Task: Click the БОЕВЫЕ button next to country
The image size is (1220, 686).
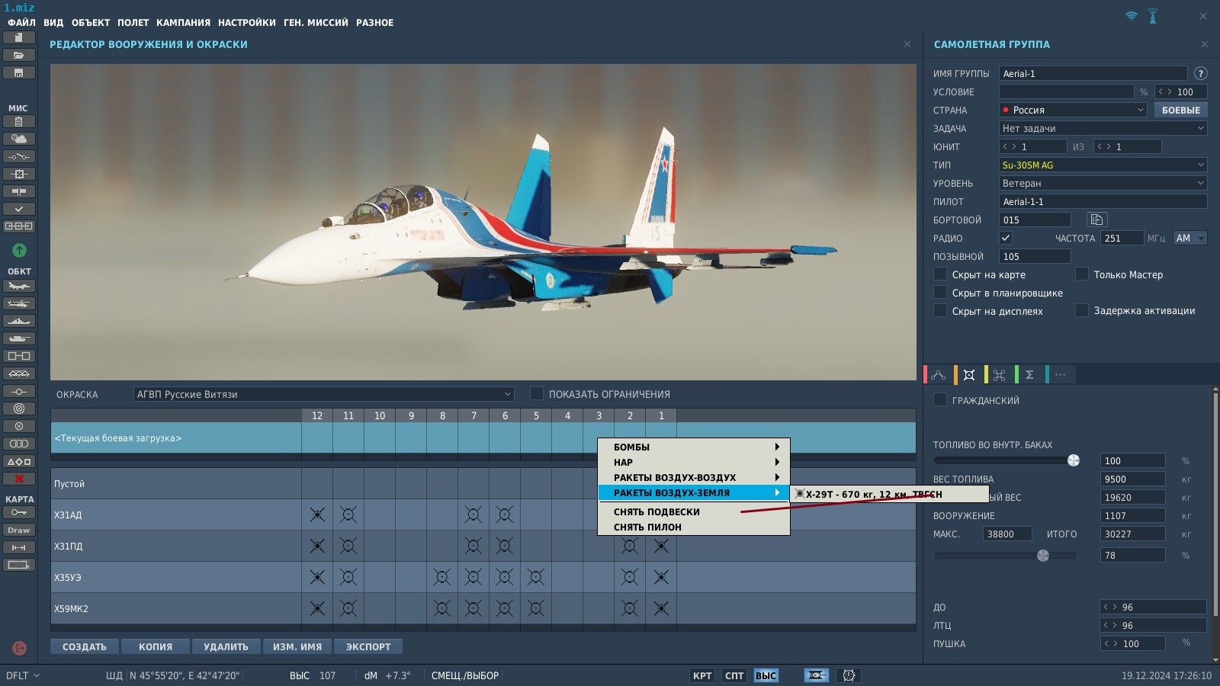Action: point(1180,110)
